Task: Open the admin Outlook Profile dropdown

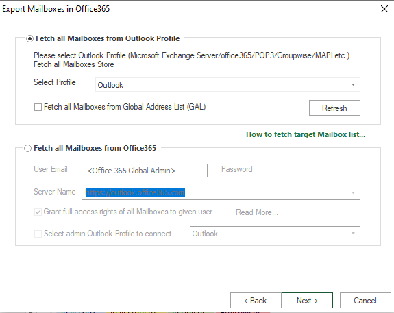Action: pos(275,234)
